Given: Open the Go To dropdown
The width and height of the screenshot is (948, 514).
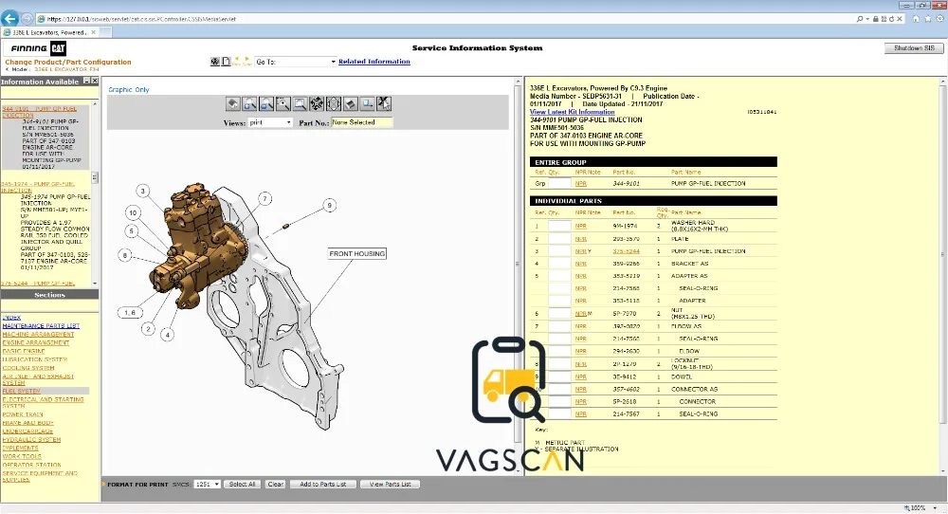Looking at the screenshot, I should 295,62.
